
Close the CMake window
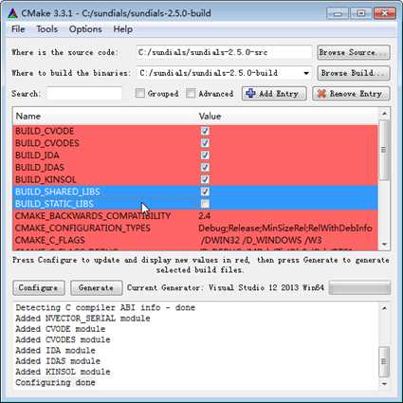point(384,13)
